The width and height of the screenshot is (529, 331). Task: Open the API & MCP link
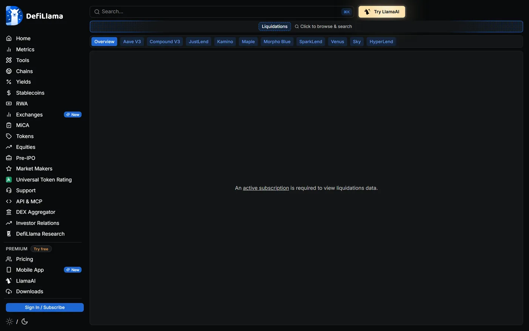[29, 202]
